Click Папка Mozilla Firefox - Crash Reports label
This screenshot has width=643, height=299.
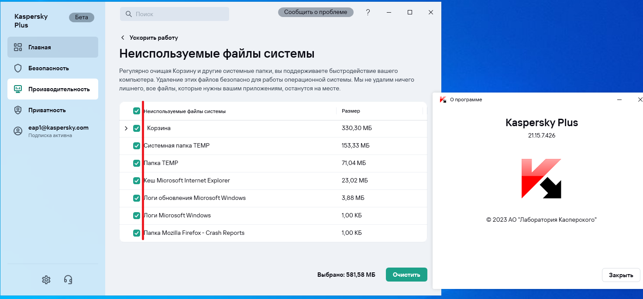194,233
